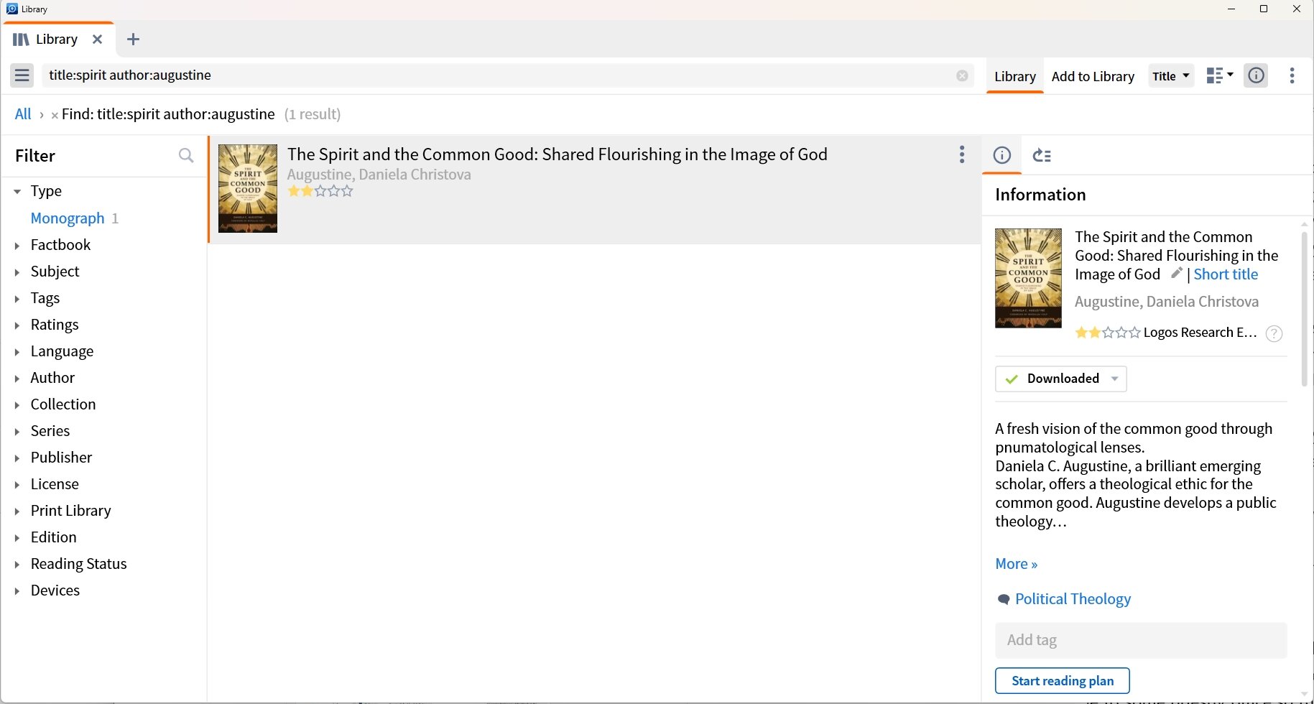Clear the library search query

pos(962,75)
